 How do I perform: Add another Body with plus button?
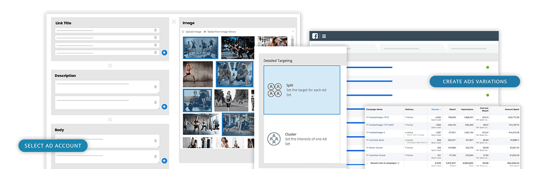coord(164,160)
